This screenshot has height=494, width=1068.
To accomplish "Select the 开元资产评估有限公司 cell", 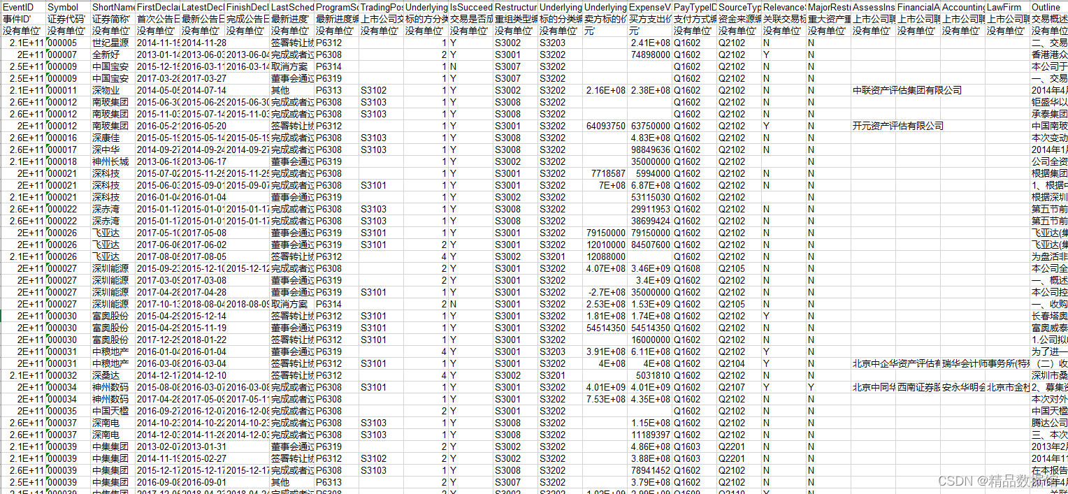I will tap(897, 126).
